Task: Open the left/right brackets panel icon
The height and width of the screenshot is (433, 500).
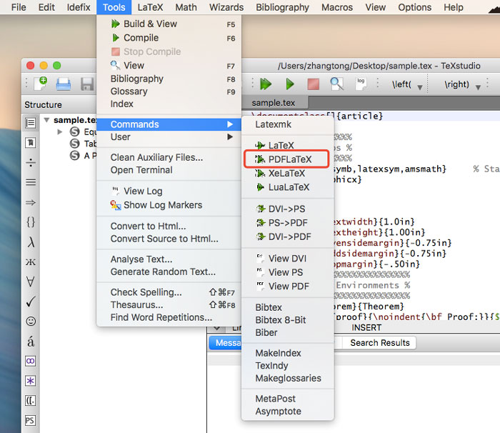Action: point(31,400)
